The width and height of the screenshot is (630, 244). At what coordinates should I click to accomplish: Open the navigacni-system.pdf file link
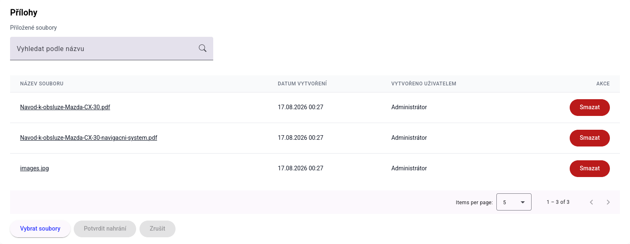tap(88, 138)
